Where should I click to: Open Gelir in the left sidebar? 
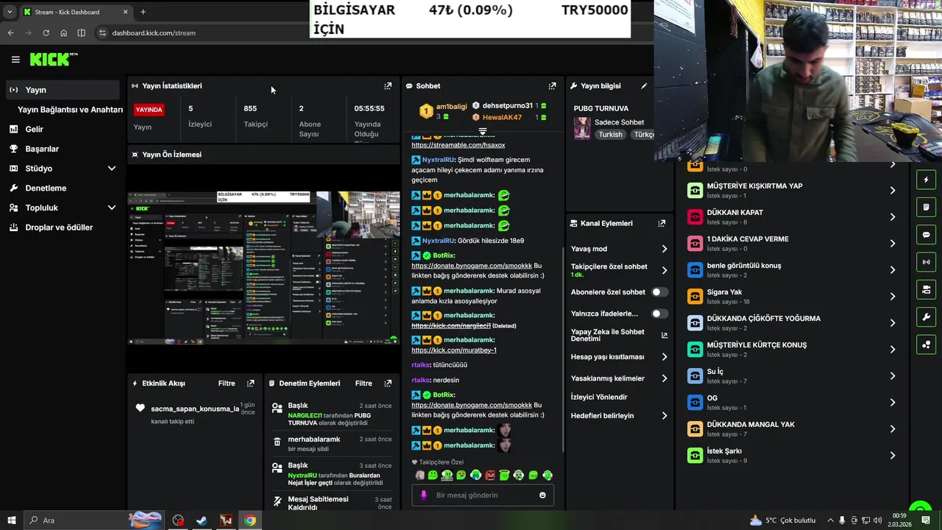(62, 129)
